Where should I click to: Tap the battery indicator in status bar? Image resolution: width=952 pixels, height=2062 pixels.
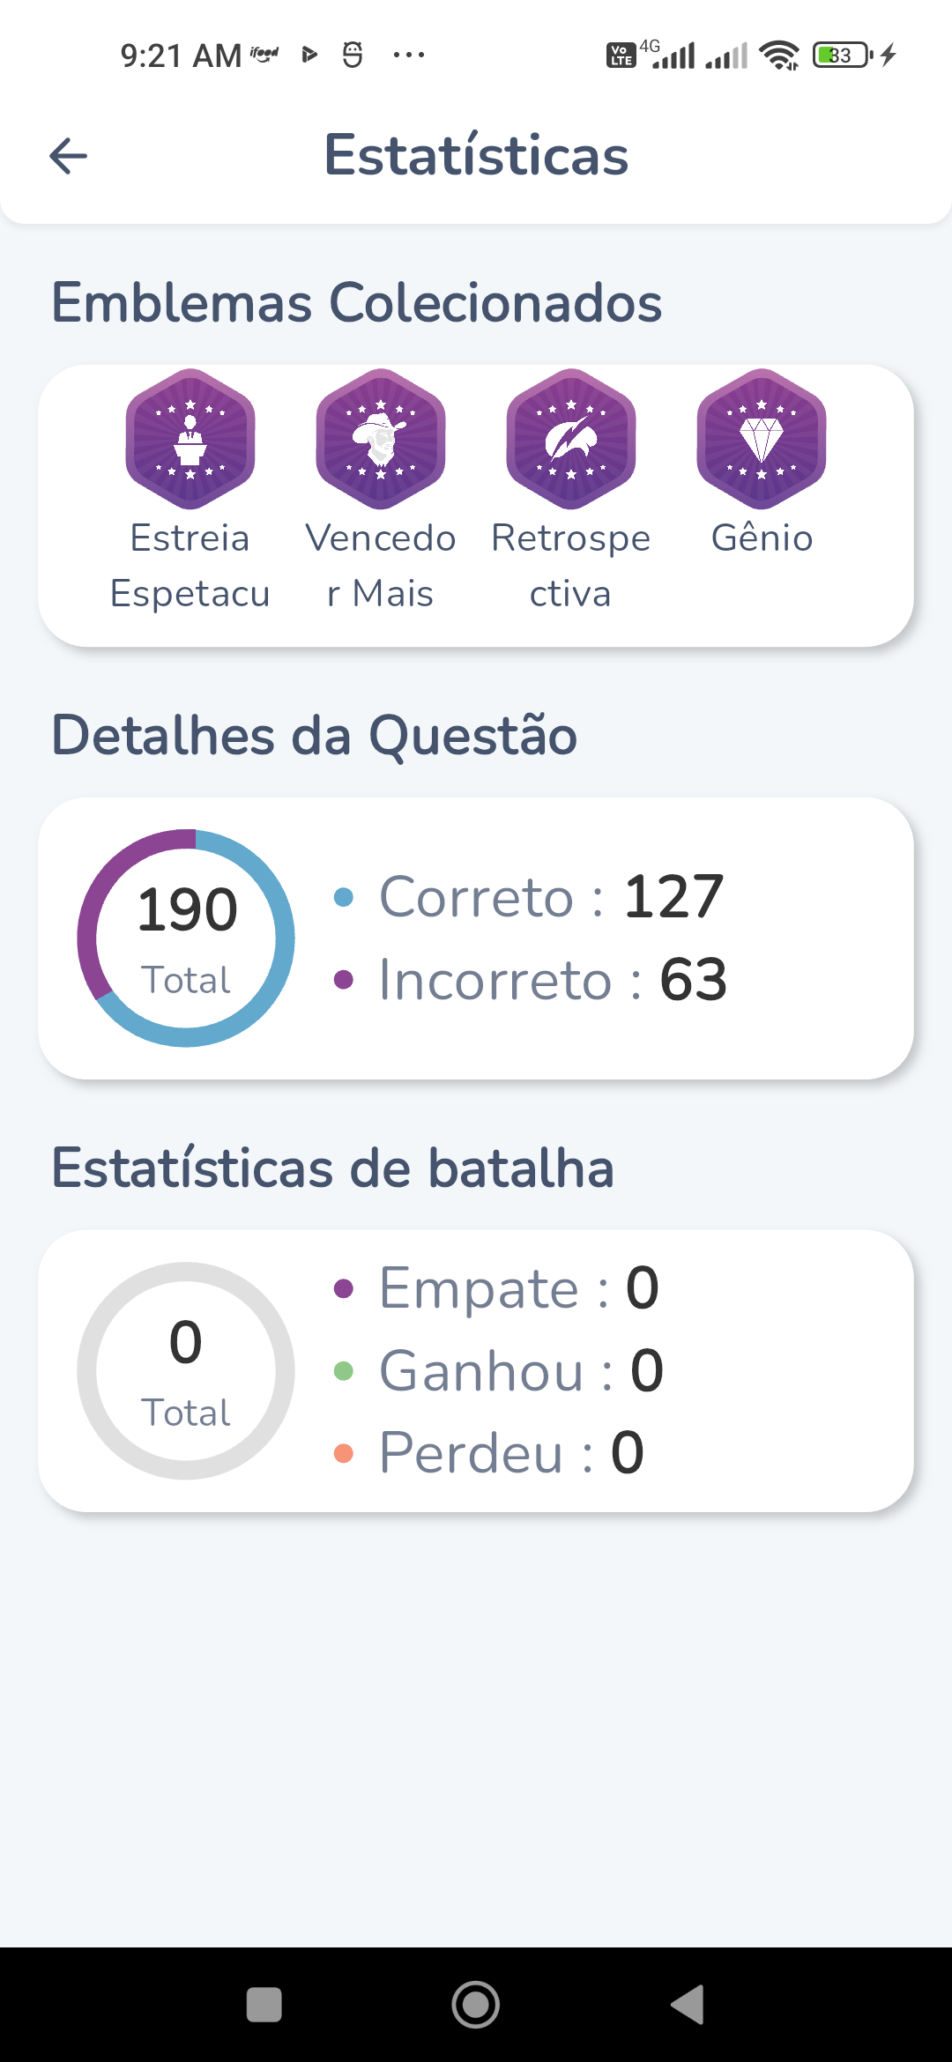[x=842, y=56]
